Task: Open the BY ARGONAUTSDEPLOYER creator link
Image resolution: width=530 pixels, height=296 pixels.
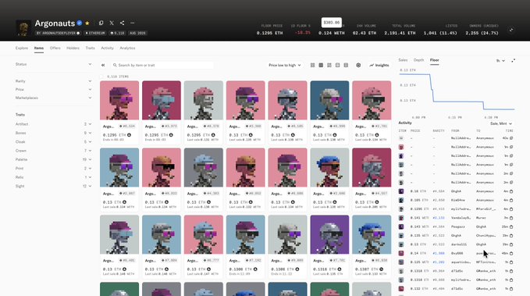Action: pyautogui.click(x=58, y=33)
